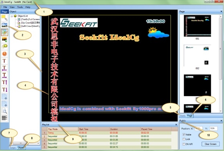Select the right crawl text tool
This screenshot has height=151, width=224.
[5, 75]
